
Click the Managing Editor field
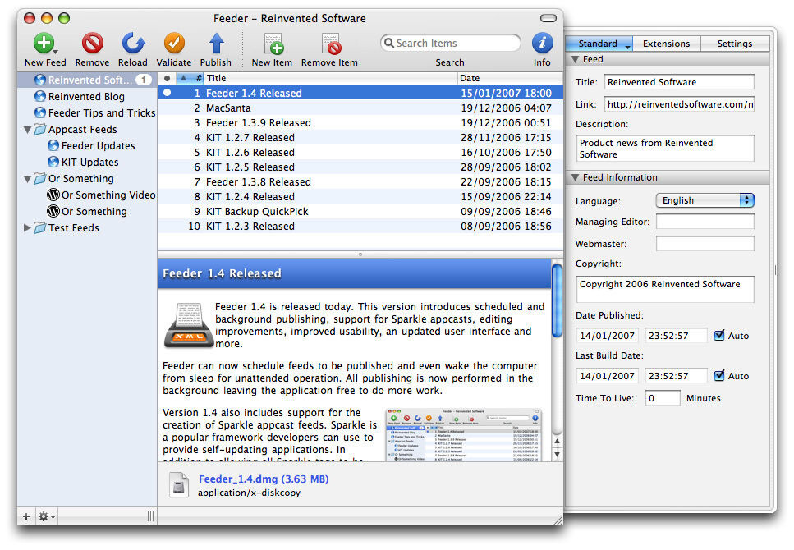pyautogui.click(x=705, y=222)
